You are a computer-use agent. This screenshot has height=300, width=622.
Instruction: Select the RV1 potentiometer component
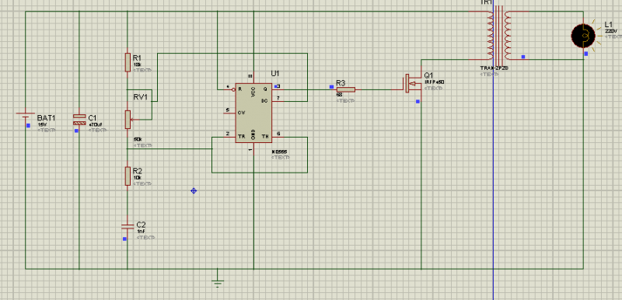pyautogui.click(x=128, y=119)
